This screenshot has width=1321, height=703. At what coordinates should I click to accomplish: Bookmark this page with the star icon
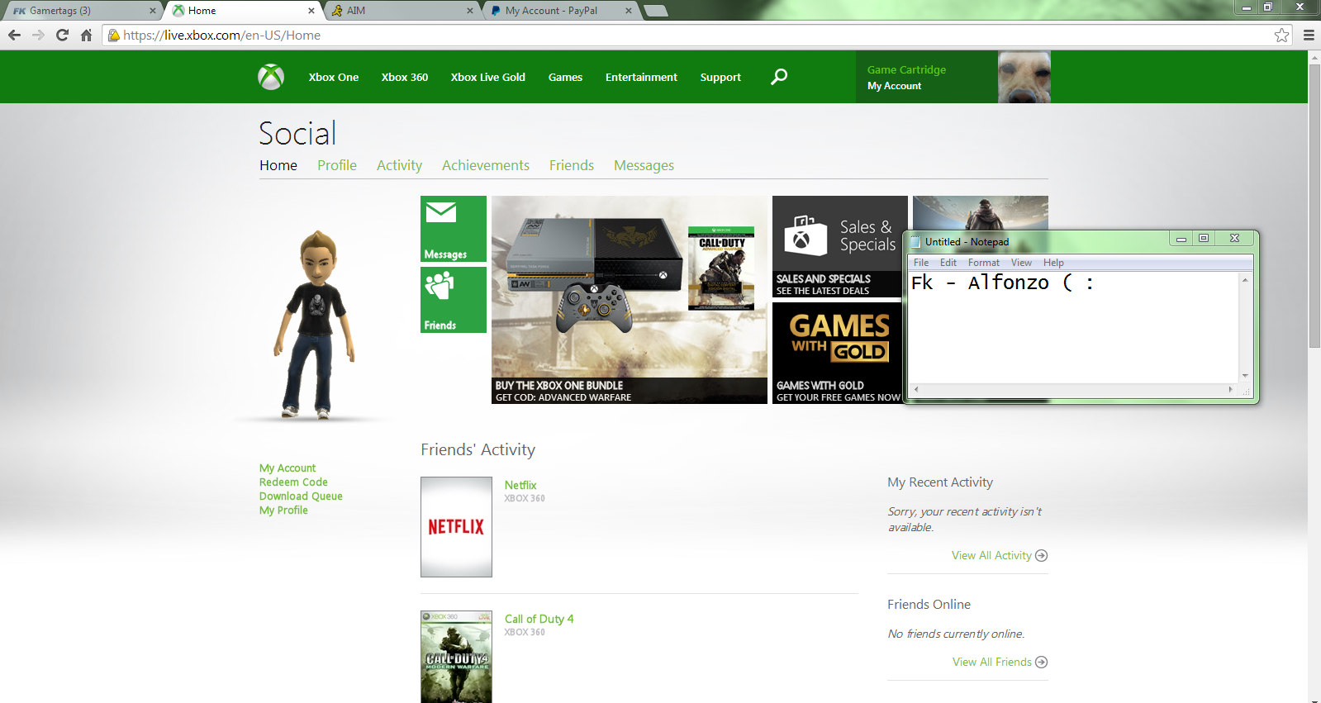click(x=1281, y=35)
